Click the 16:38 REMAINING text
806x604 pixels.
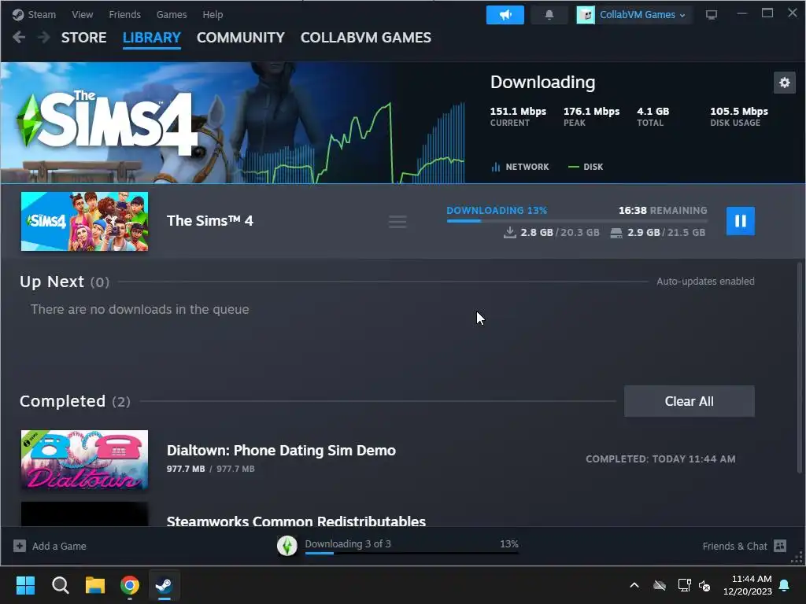663,211
